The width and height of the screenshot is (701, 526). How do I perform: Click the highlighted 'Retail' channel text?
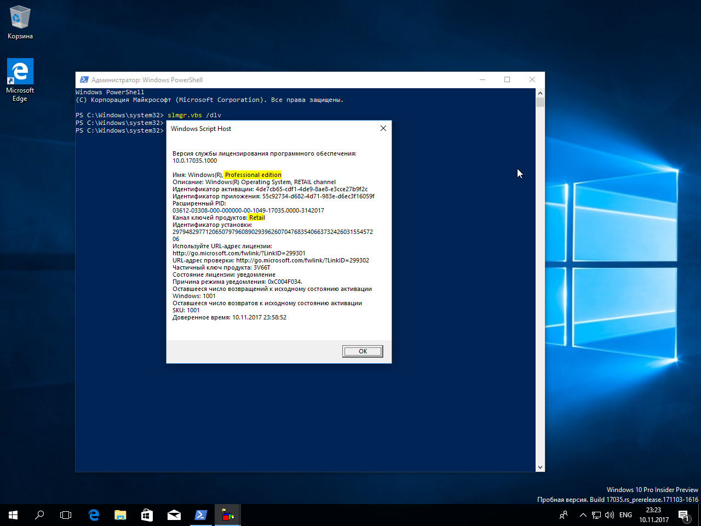click(257, 218)
